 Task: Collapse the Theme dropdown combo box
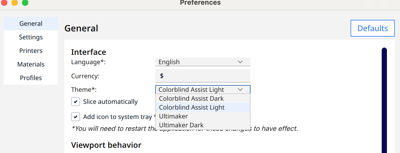[x=203, y=90]
